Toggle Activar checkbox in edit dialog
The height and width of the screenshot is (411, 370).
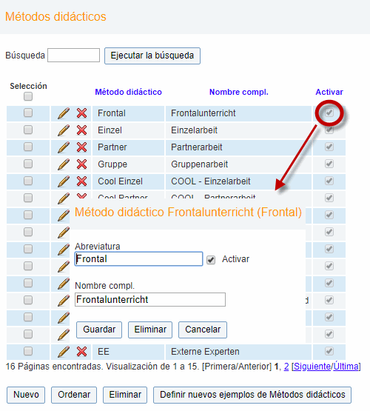211,260
